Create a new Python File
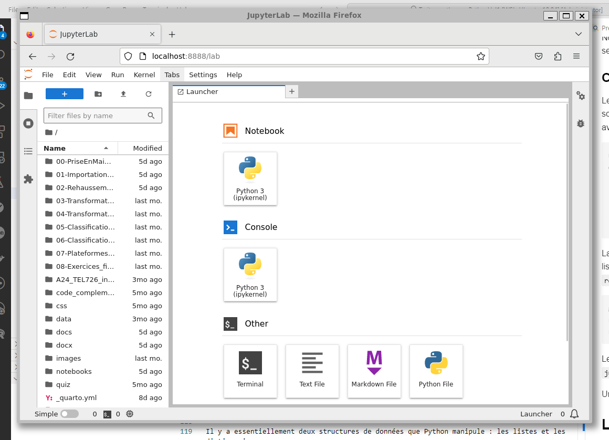The width and height of the screenshot is (609, 440). [x=436, y=371]
